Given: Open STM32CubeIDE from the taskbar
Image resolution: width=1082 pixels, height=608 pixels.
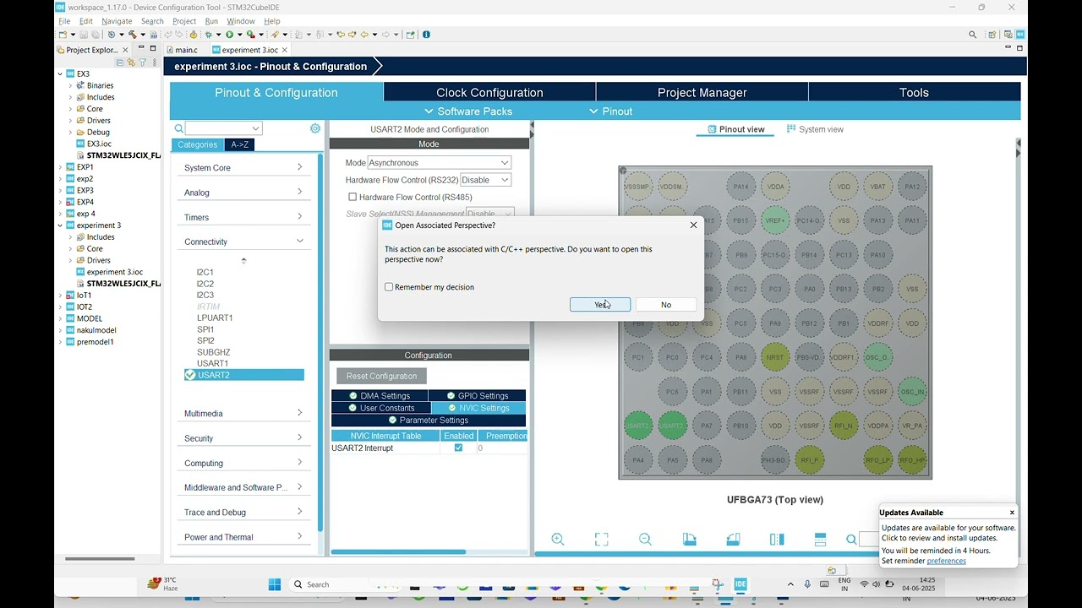Looking at the screenshot, I should [740, 584].
